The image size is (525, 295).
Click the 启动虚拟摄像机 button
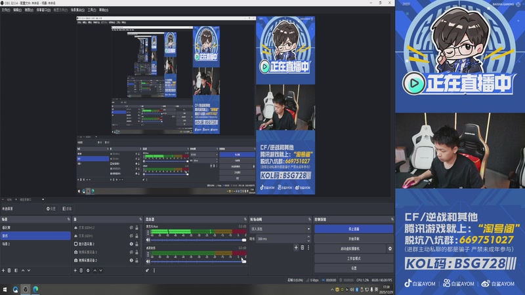pos(350,248)
